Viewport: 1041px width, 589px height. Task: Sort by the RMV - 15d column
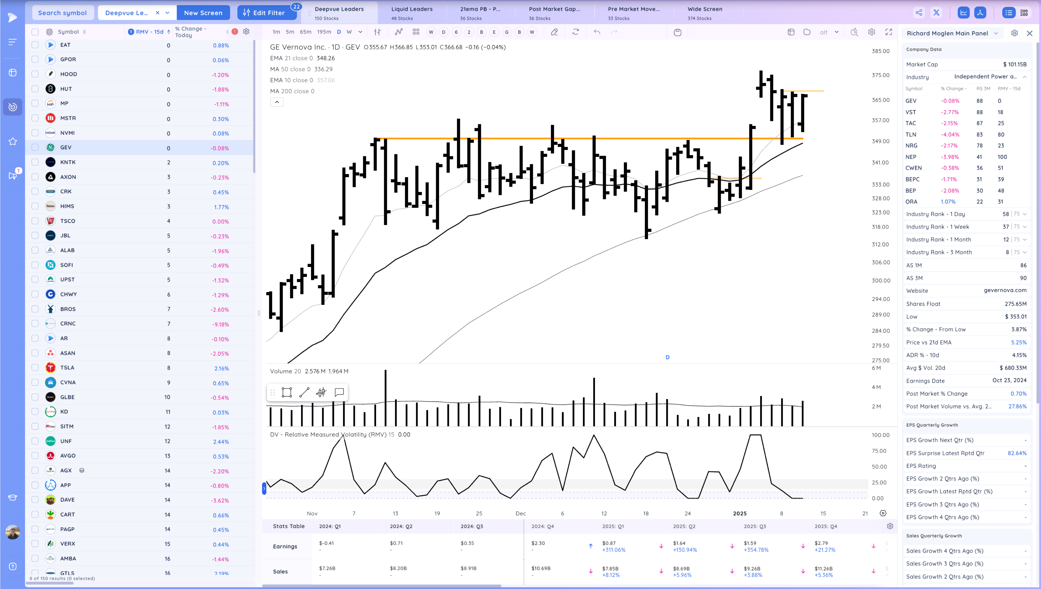click(x=149, y=31)
